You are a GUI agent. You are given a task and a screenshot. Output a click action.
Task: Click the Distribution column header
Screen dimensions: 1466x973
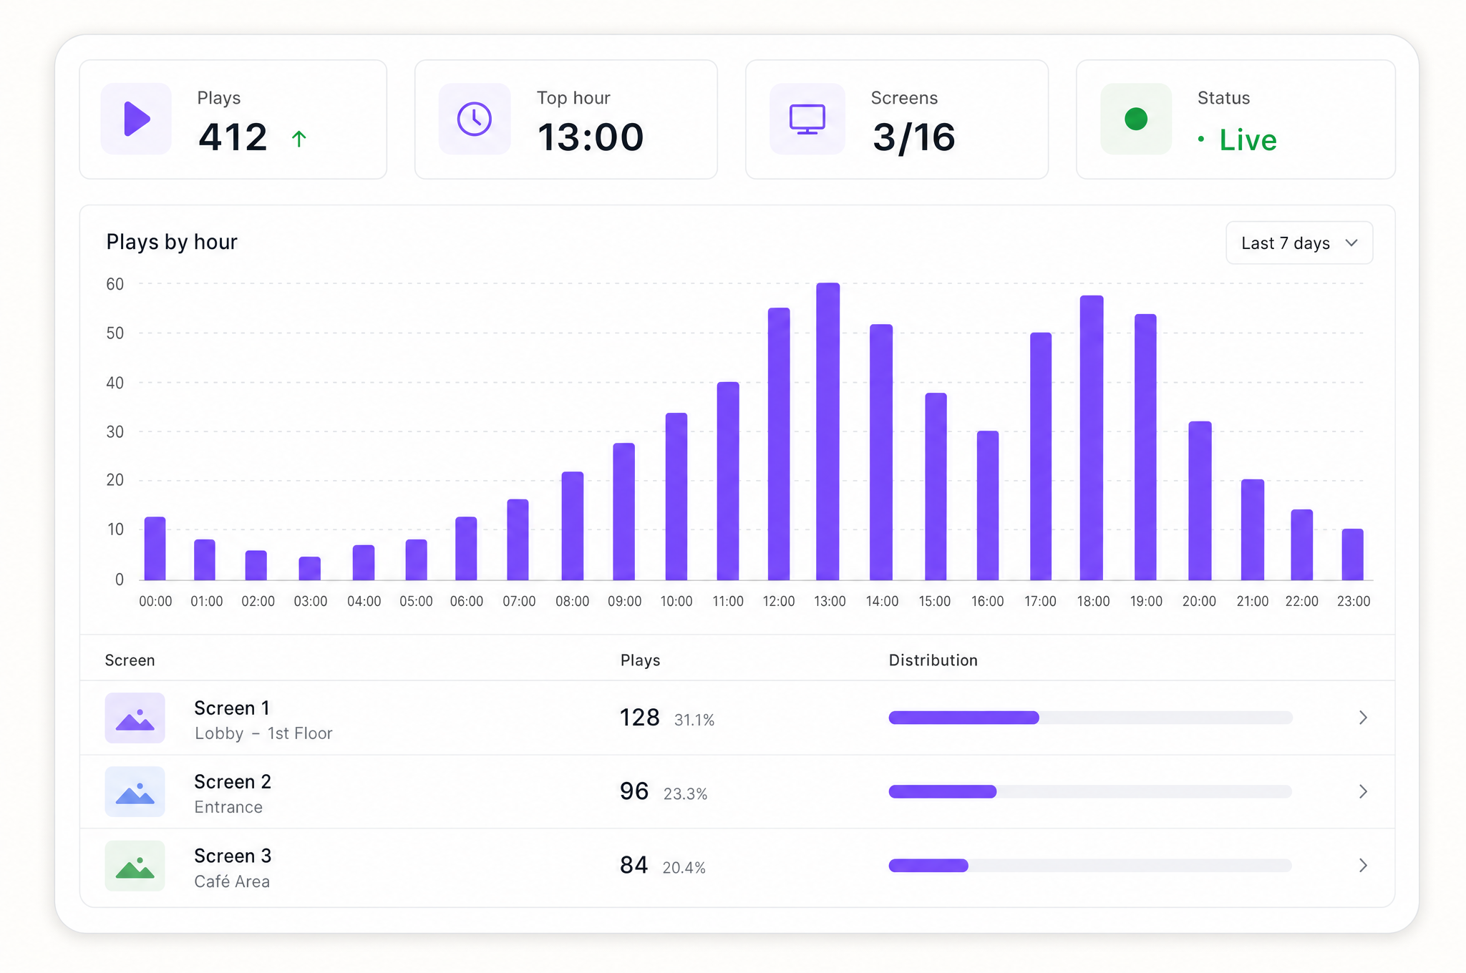tap(933, 660)
